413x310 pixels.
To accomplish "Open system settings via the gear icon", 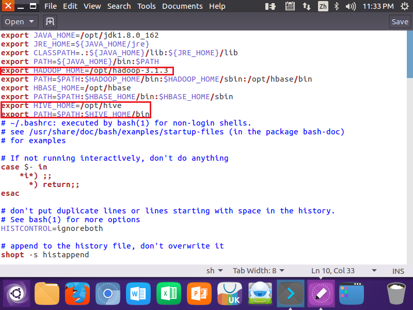I will pos(405,6).
